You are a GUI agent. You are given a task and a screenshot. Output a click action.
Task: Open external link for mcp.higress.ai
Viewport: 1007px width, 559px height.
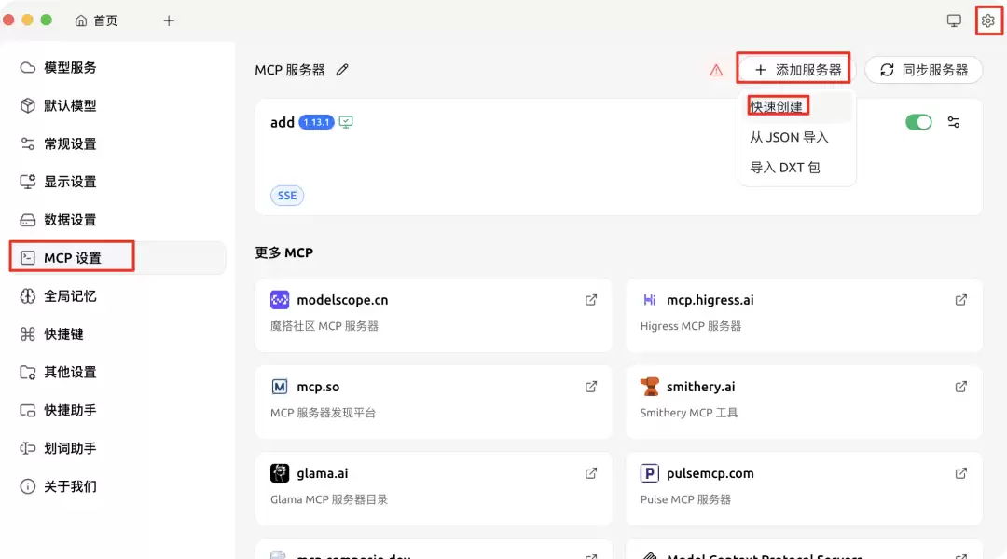(x=960, y=300)
